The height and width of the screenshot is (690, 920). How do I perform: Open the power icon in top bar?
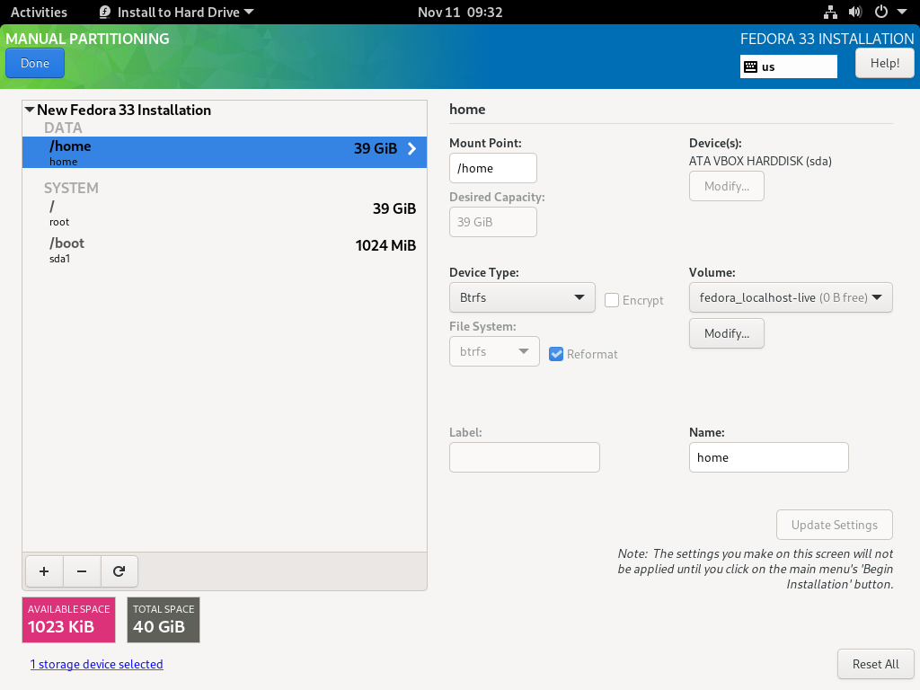click(881, 13)
